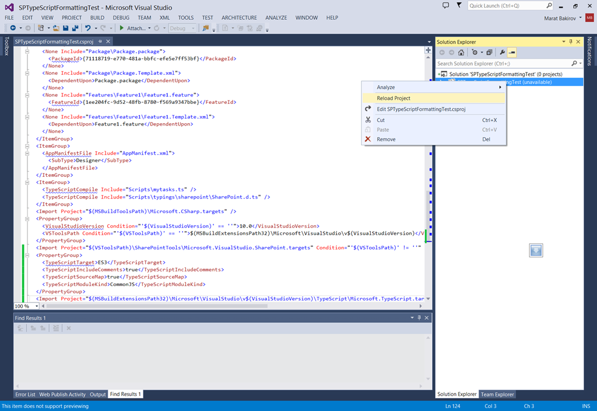
Task: Click the Find Results horizontal scrollbar right arrow
Action: pyautogui.click(x=421, y=386)
